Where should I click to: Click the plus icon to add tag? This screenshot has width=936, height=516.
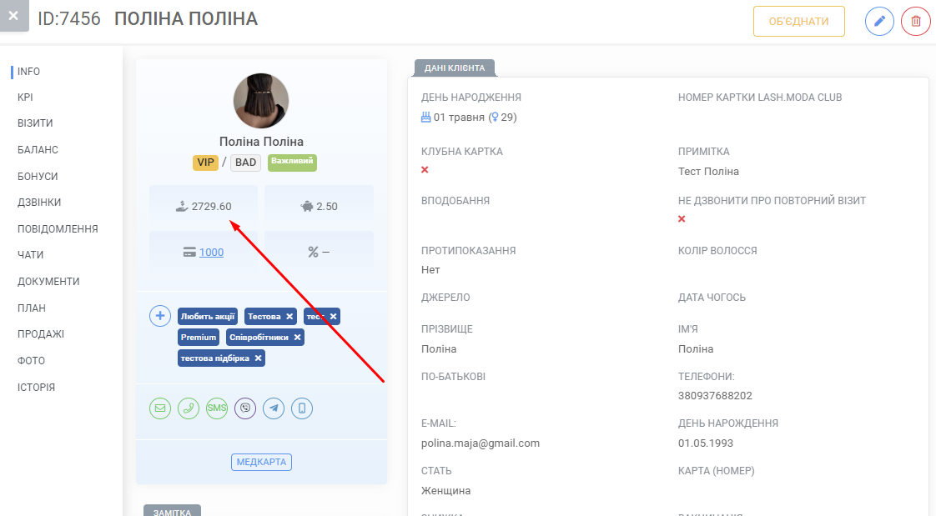(160, 316)
